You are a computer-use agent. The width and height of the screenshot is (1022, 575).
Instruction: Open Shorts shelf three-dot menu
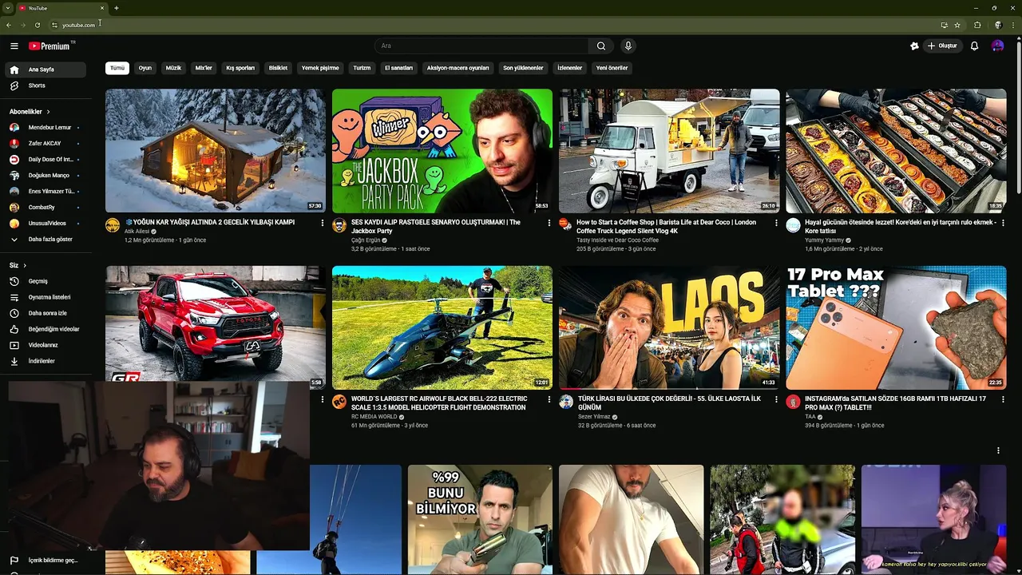tap(998, 450)
